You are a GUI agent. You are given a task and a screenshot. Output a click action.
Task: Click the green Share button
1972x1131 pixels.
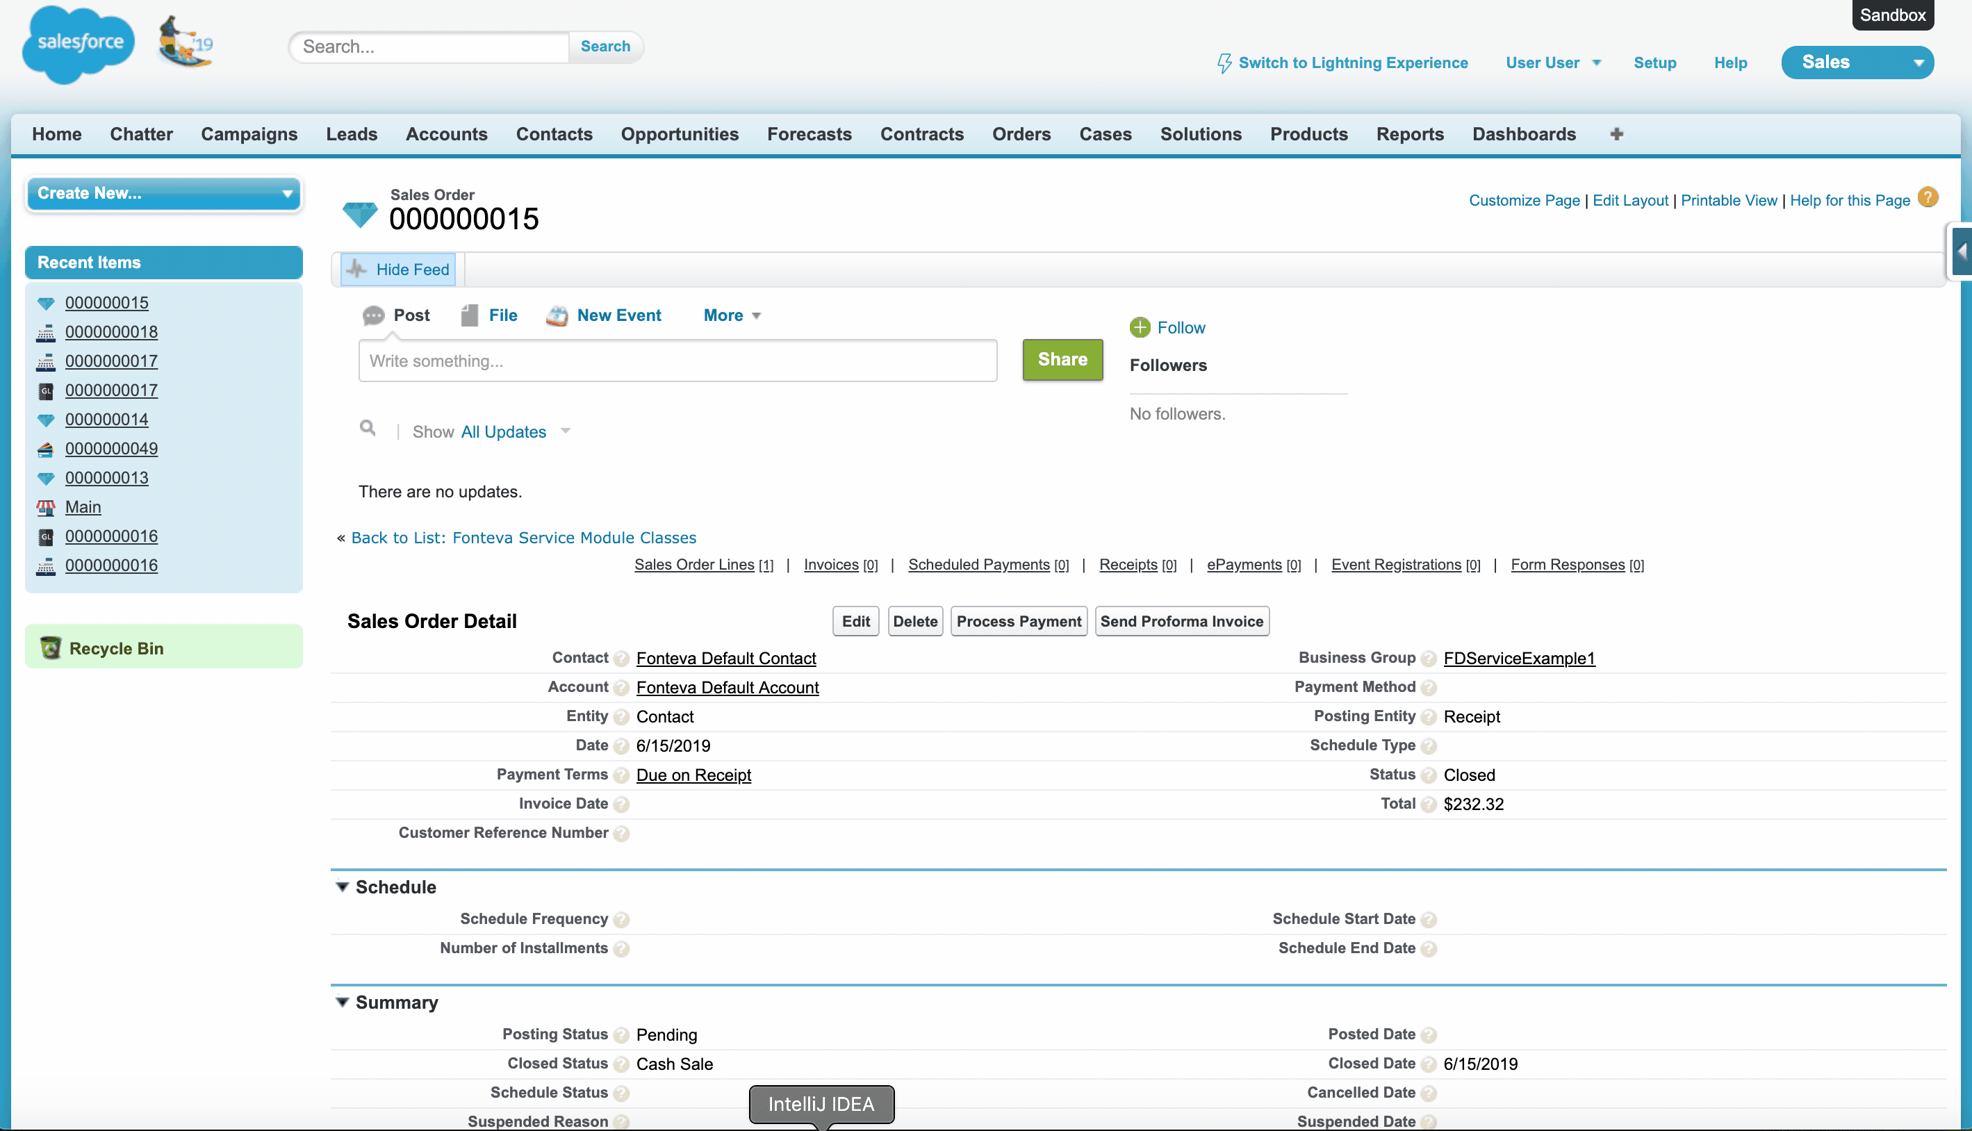[x=1062, y=360]
